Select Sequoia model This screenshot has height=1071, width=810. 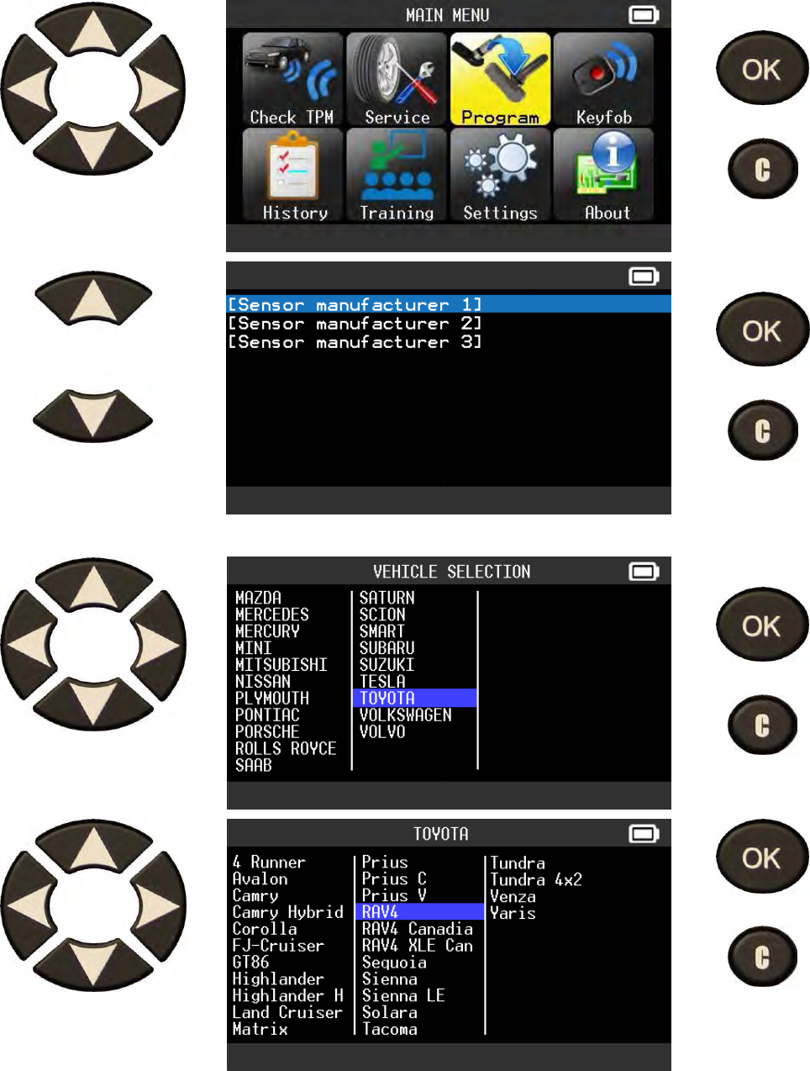tap(394, 963)
